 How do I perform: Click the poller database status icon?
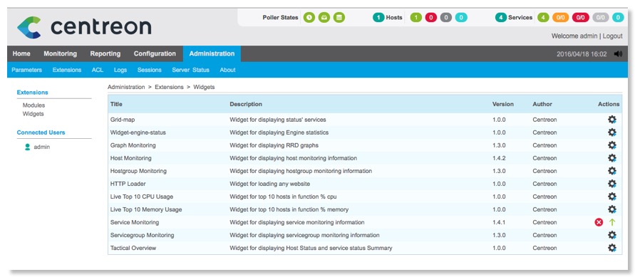tap(339, 17)
